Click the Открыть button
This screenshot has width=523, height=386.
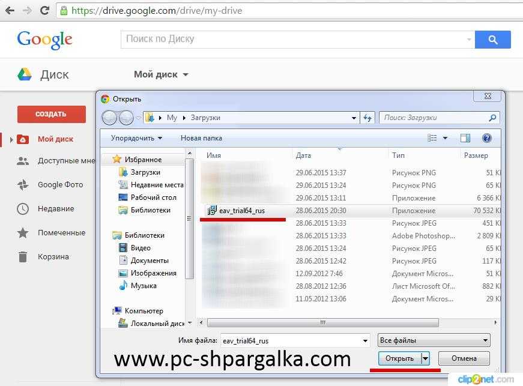coord(399,358)
